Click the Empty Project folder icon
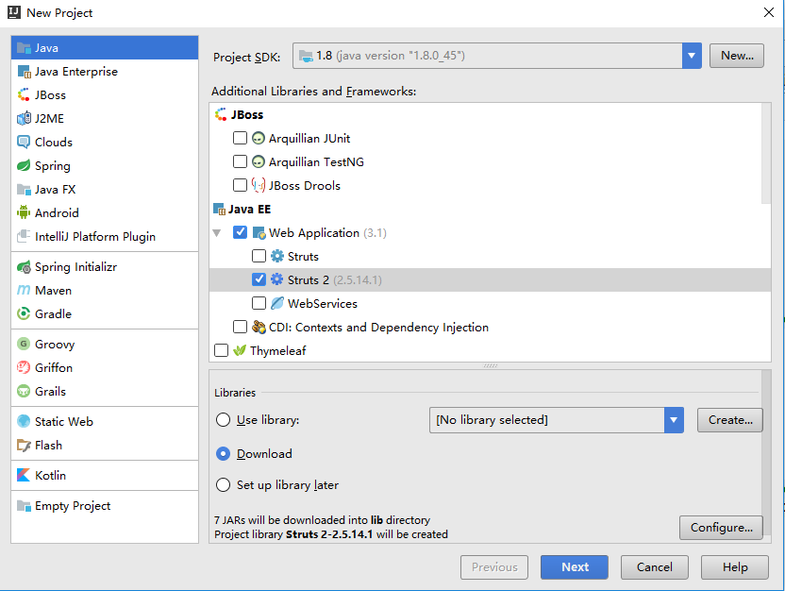This screenshot has width=785, height=591. 24,506
